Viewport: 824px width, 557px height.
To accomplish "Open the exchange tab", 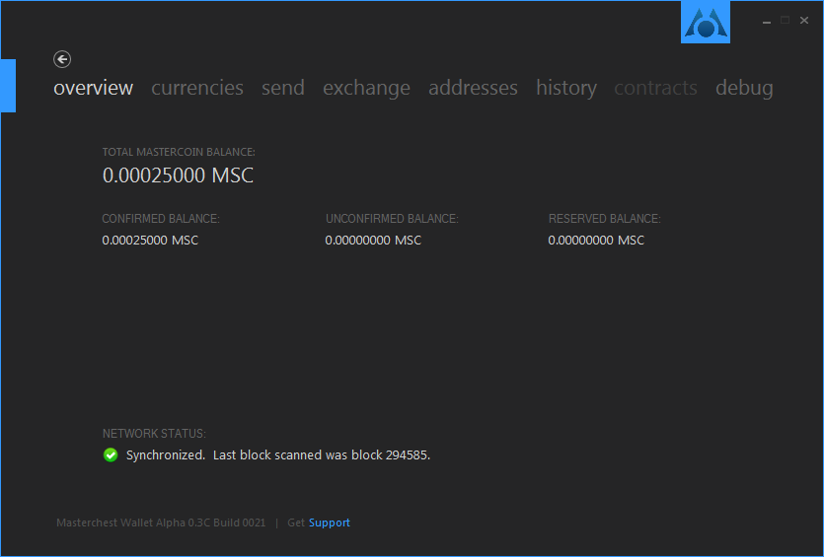I will 366,88.
